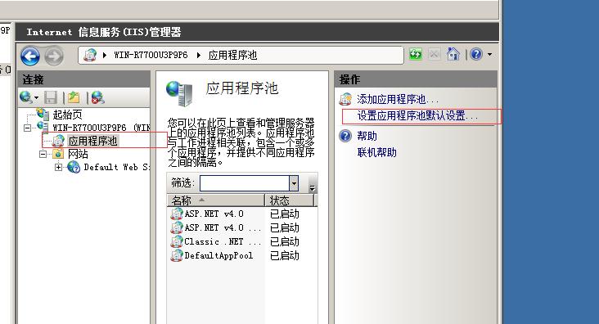The image size is (599, 324).
Task: Open breadcrumb arrow before 应用程序池
Action: point(199,55)
